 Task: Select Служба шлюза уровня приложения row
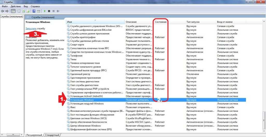156,34
